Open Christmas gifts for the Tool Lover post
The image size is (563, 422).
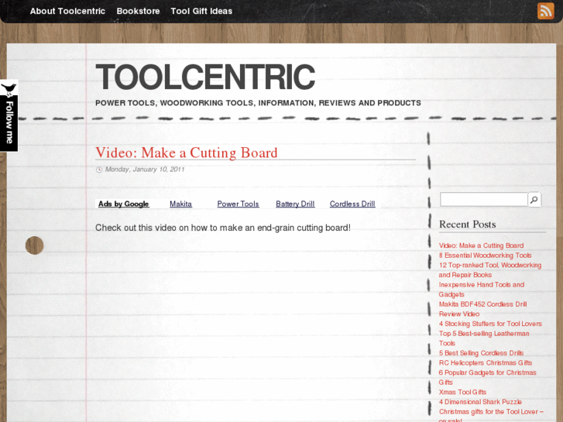click(x=491, y=415)
